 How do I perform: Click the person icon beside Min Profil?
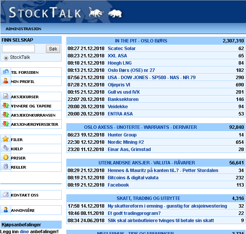(x=6, y=81)
